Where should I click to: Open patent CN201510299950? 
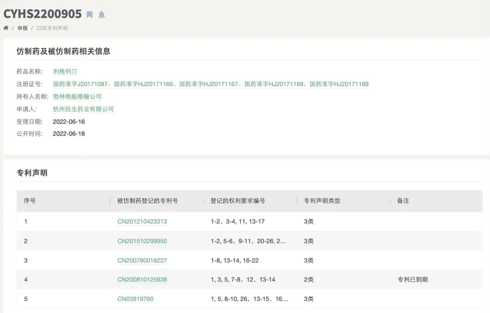pyautogui.click(x=142, y=241)
